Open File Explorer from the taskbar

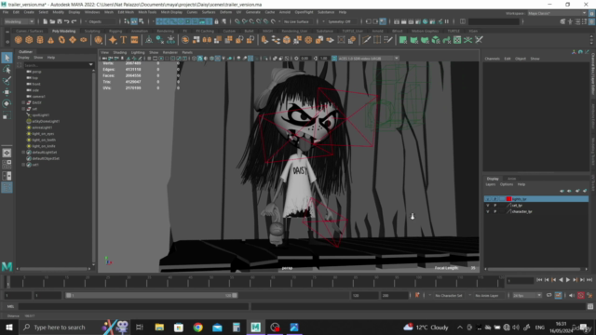(x=159, y=327)
